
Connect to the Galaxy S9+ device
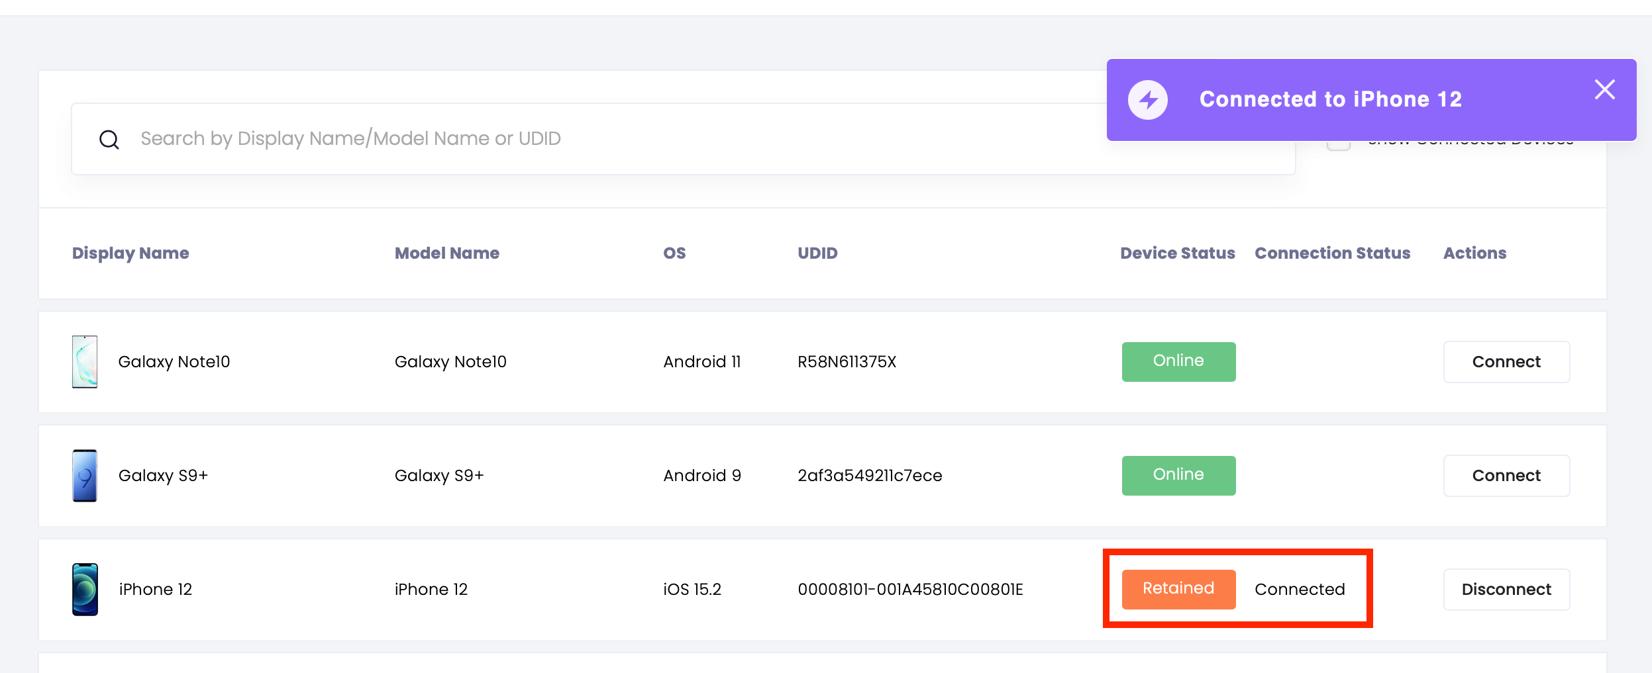click(x=1506, y=476)
